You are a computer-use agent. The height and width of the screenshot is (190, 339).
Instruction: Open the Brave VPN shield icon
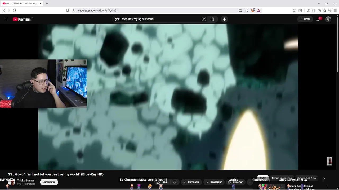(330, 11)
